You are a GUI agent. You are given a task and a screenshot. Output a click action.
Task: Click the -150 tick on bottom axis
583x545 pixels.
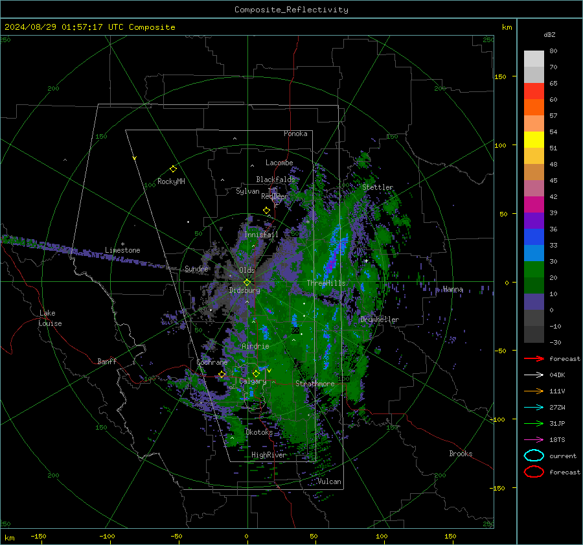click(38, 536)
